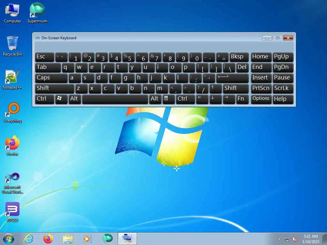
Task: Open Windows Explorer from the taskbar
Action: point(68,239)
